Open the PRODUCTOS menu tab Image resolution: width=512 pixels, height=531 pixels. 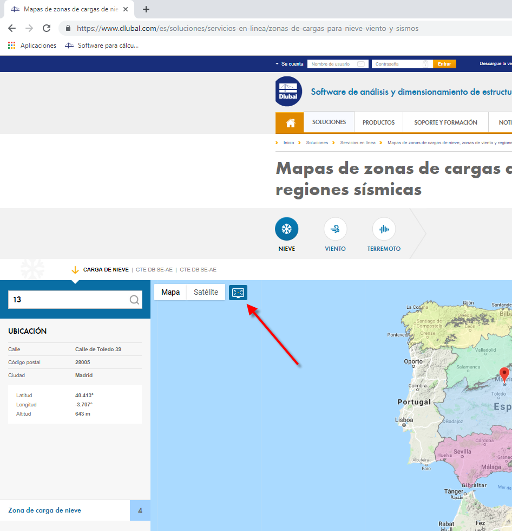pyautogui.click(x=378, y=122)
